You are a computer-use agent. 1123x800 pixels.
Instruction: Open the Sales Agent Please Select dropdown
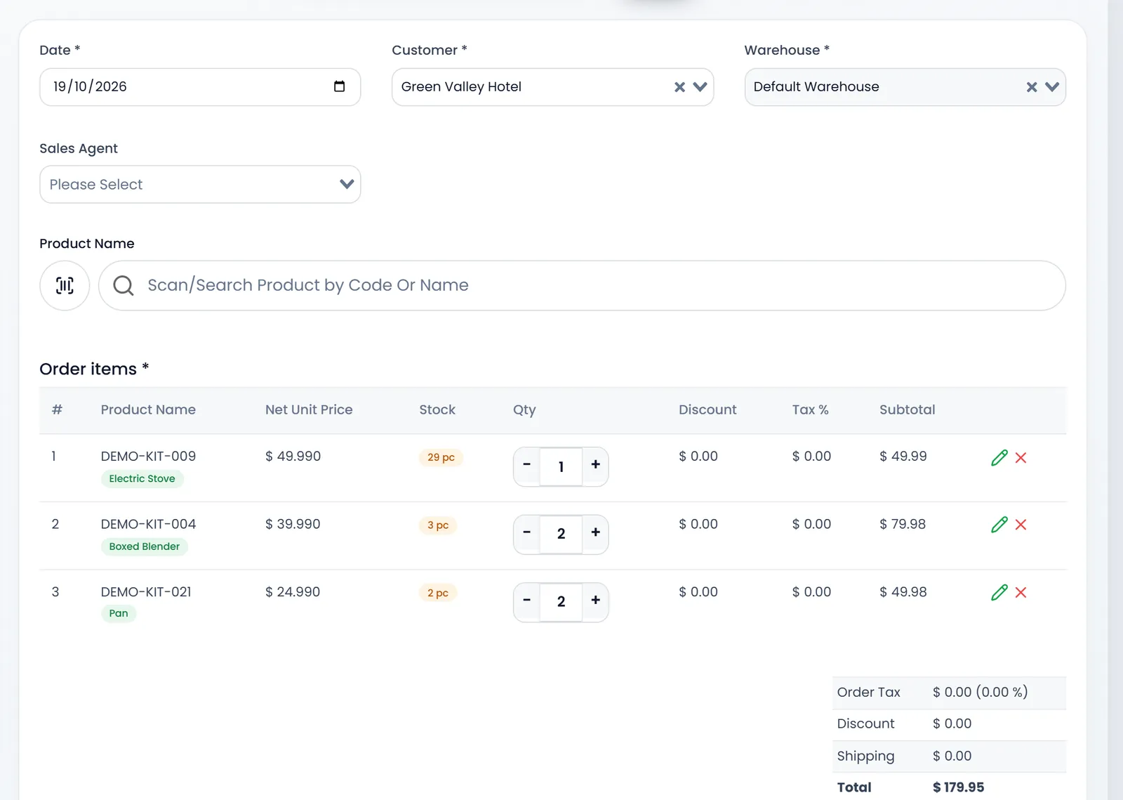pyautogui.click(x=200, y=185)
